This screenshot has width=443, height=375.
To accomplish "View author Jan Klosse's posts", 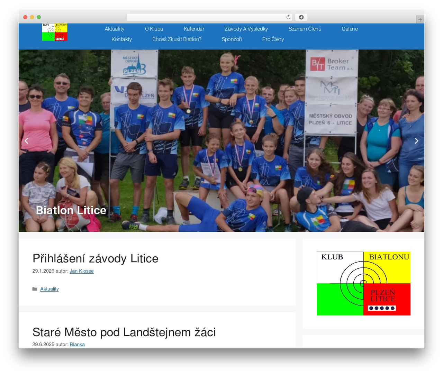I will tap(82, 271).
